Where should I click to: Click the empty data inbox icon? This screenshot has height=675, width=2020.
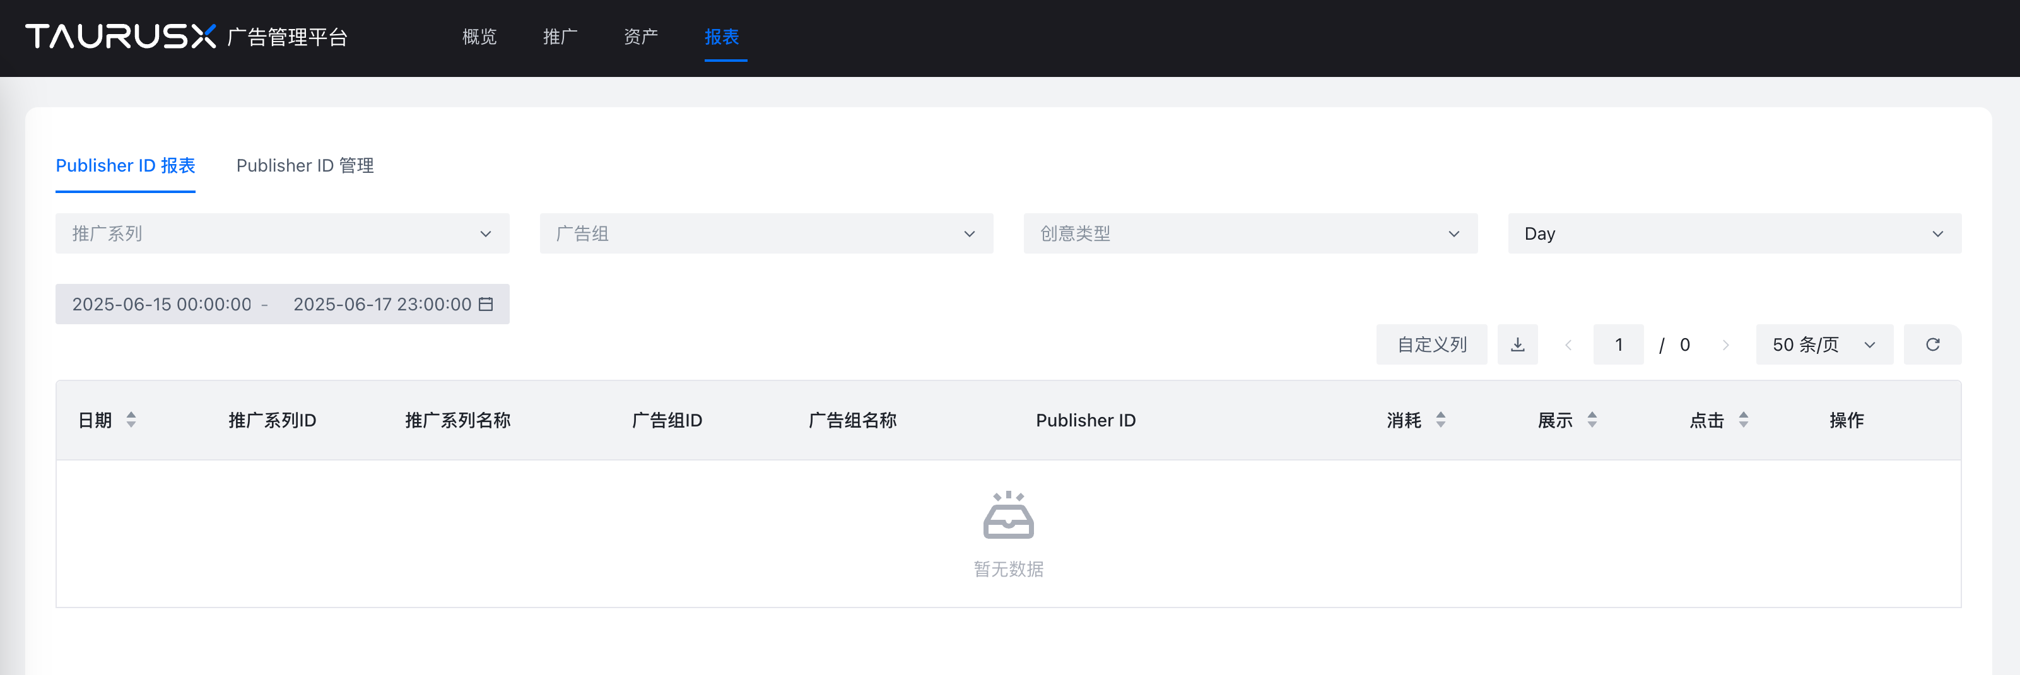pos(1009,515)
